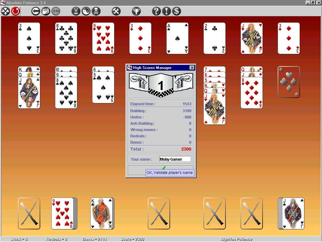
Task: Open options with wrench and hammer icon
Action: coord(116,11)
